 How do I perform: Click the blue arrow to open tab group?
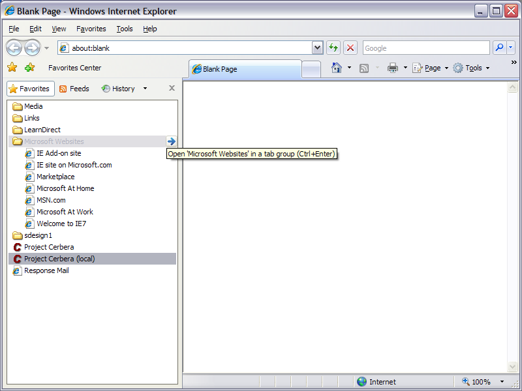171,141
